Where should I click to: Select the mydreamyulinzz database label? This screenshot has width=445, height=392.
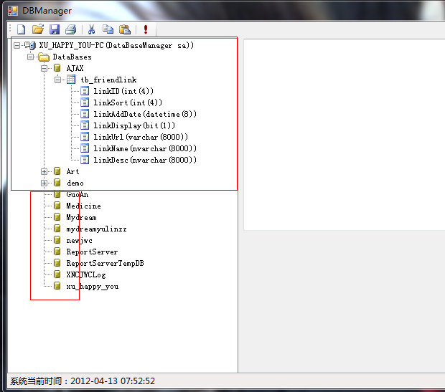(x=96, y=229)
